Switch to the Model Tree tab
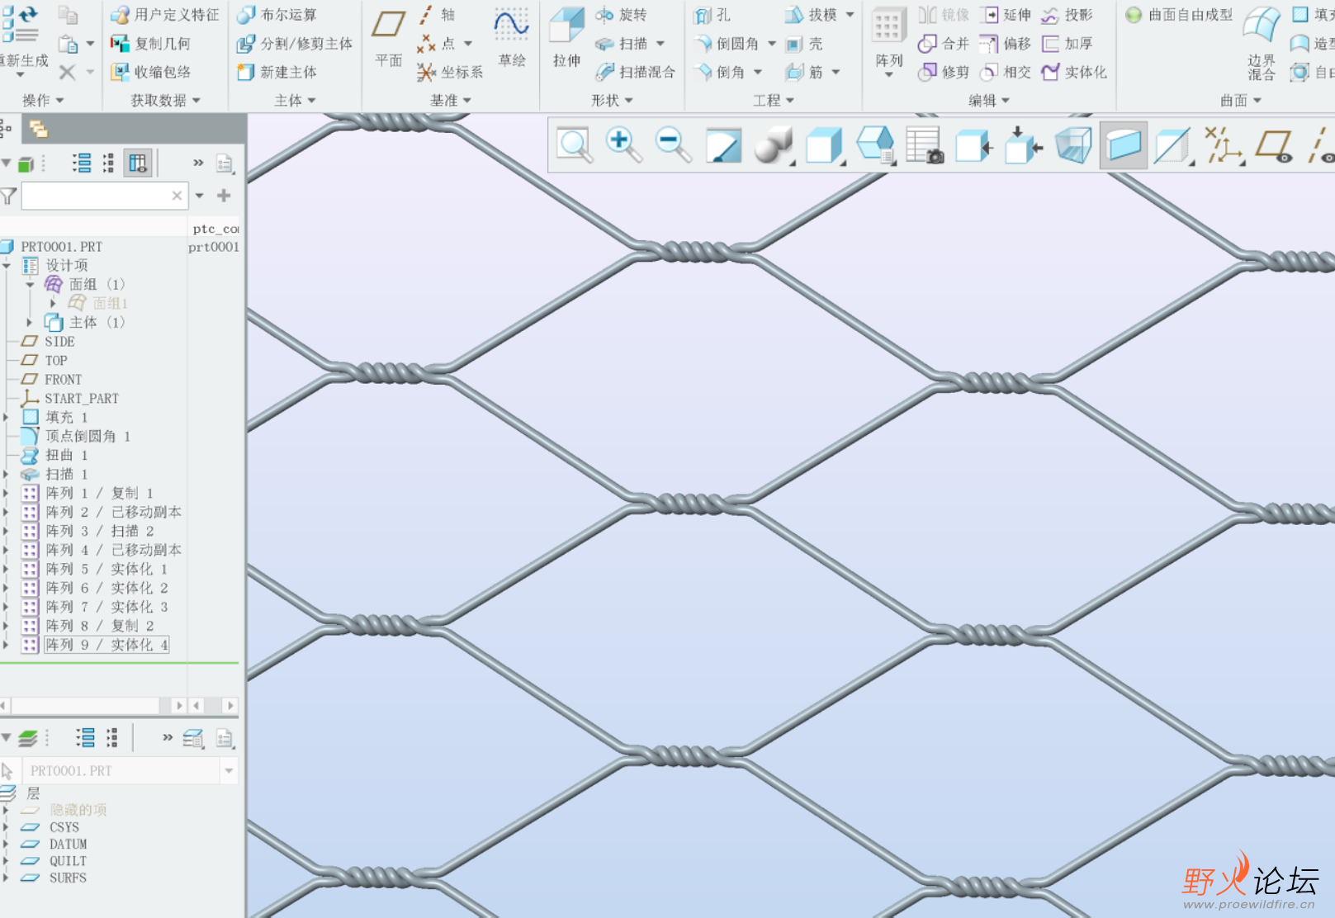 5,129
